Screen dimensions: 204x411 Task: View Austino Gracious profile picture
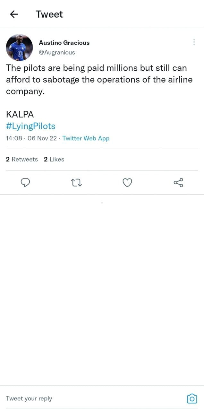coord(19,48)
